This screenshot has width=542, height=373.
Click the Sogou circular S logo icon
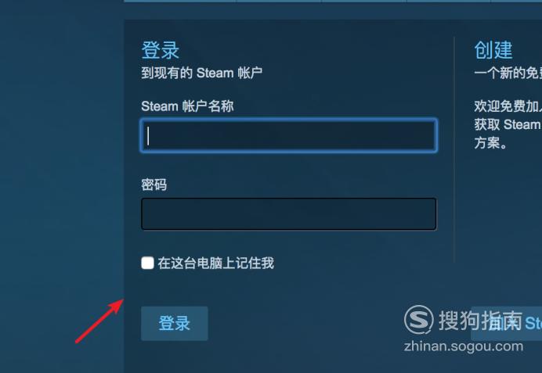(418, 320)
